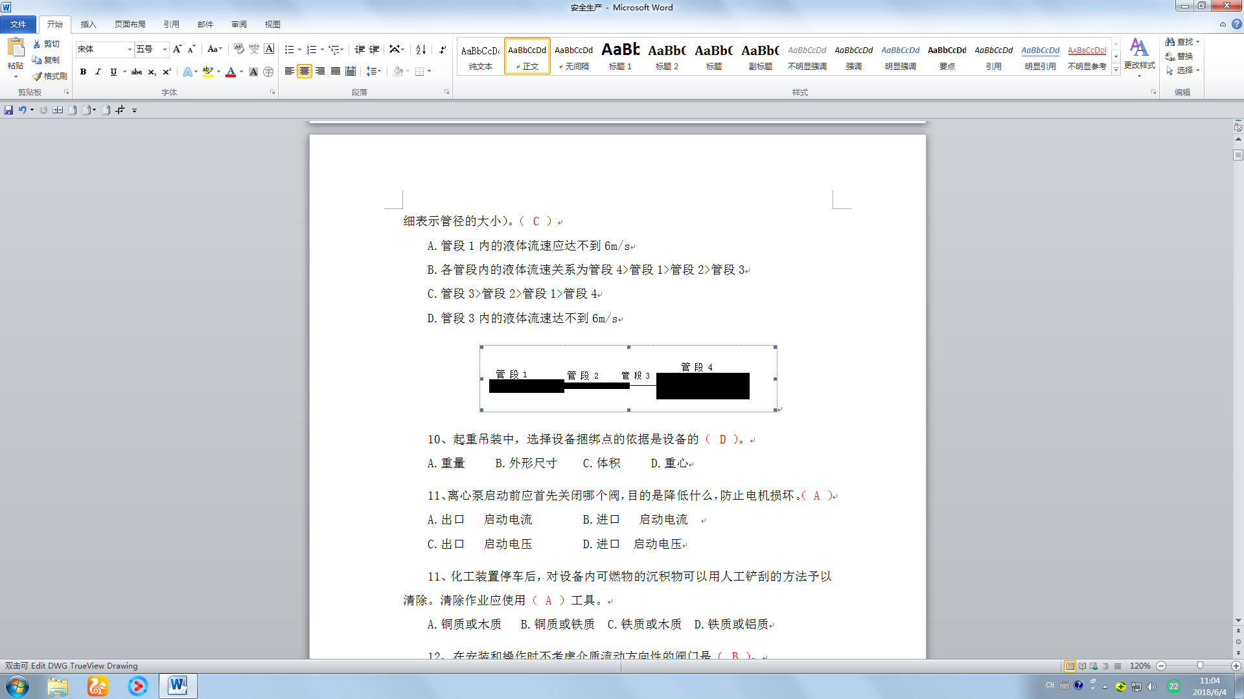Click the sort (A-Z) icon
The width and height of the screenshot is (1244, 699).
tap(420, 49)
